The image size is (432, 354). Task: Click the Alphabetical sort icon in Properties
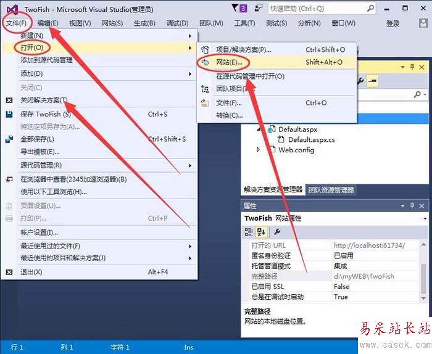[261, 232]
